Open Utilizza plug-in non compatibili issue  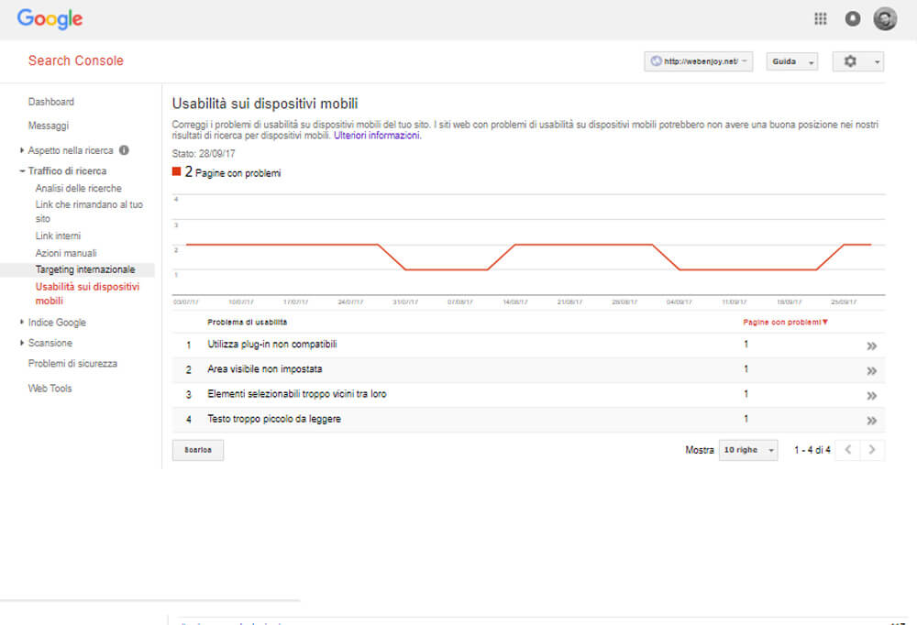(x=272, y=345)
